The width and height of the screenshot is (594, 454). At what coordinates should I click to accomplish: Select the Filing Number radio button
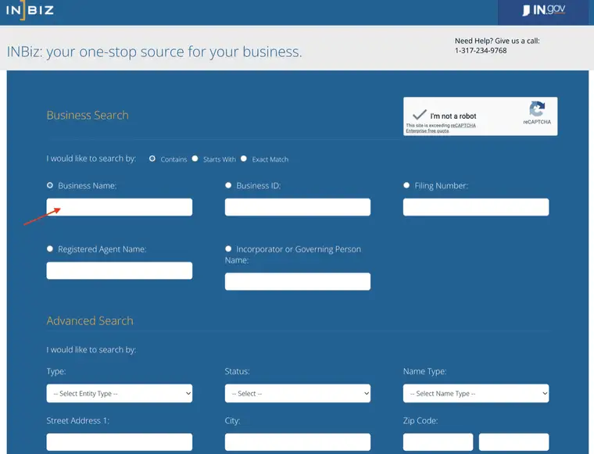point(406,185)
